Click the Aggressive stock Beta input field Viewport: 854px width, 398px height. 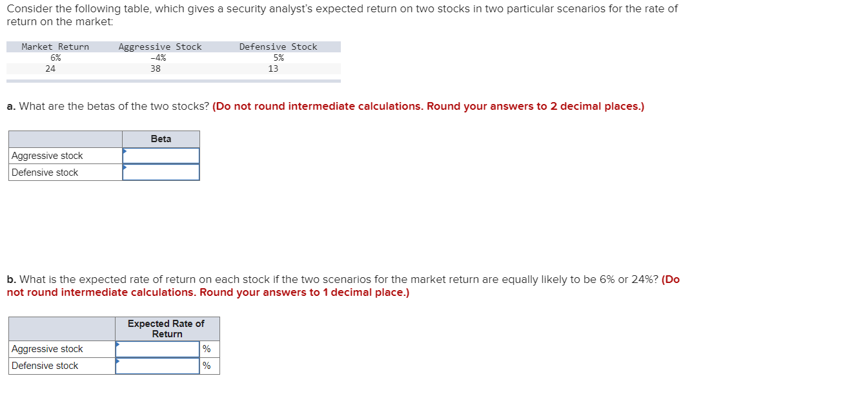161,155
